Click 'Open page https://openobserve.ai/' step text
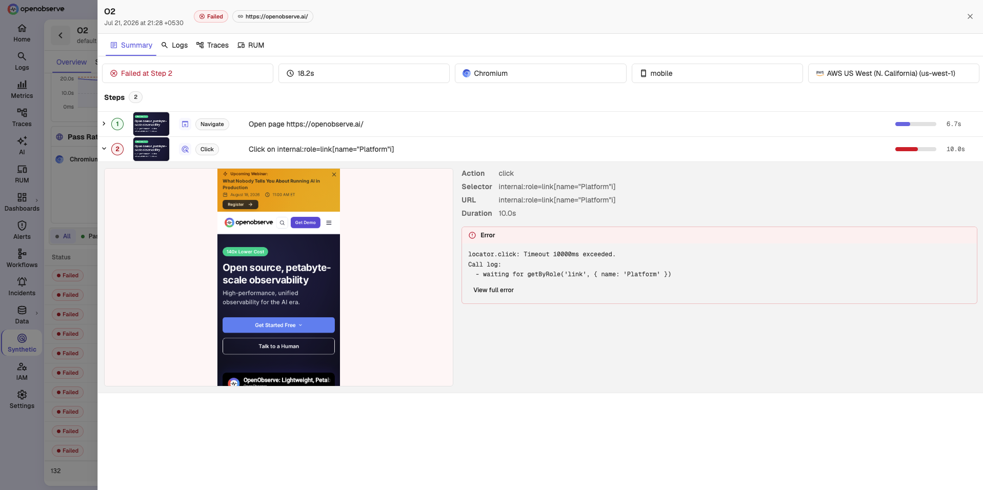Screen dimensions: 983x490 click(306, 124)
